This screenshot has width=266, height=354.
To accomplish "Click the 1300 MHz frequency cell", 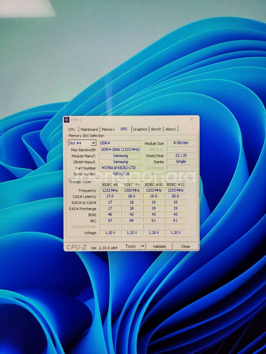I will [x=132, y=190].
